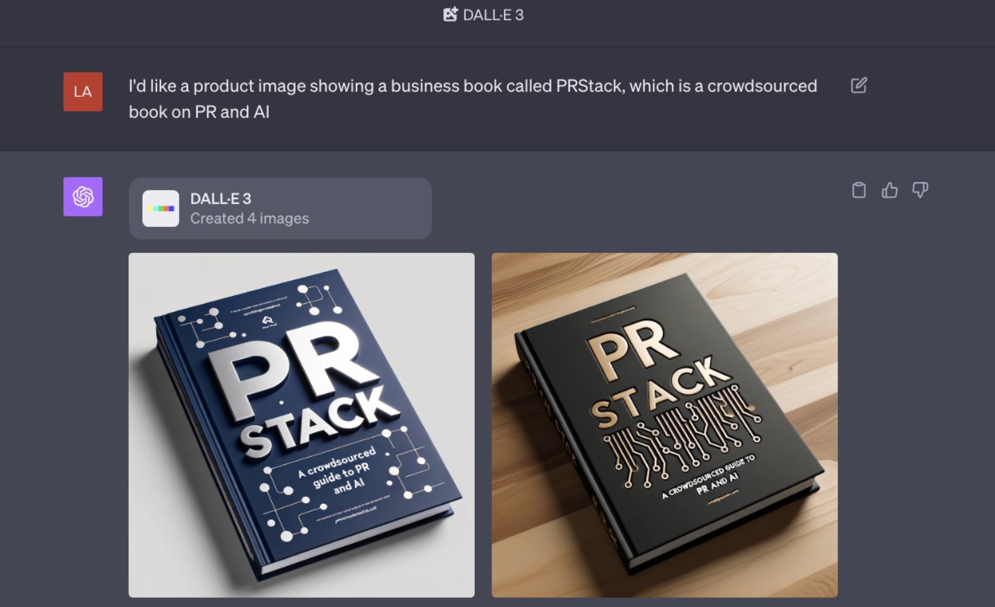Click the silver 'PR' lettering on blue cover
995x607 pixels.
point(293,369)
